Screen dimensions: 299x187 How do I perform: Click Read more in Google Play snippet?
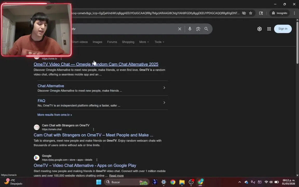point(116,176)
